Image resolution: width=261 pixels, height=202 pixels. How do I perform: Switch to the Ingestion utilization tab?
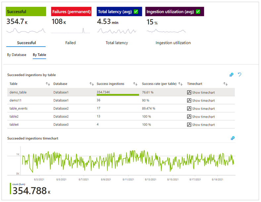[x=173, y=43]
